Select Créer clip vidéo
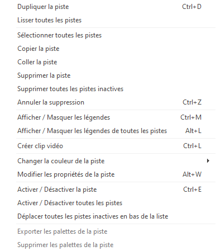Screen dimensions: 216x251 pos(116,146)
